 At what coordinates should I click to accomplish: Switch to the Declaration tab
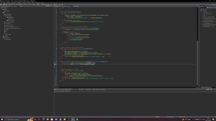[x=69, y=90]
